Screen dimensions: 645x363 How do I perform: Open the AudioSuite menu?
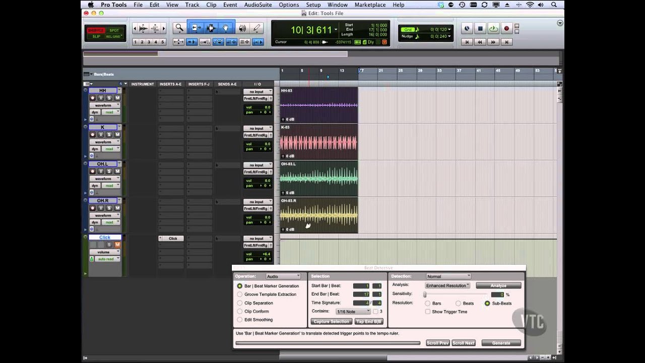point(258,5)
